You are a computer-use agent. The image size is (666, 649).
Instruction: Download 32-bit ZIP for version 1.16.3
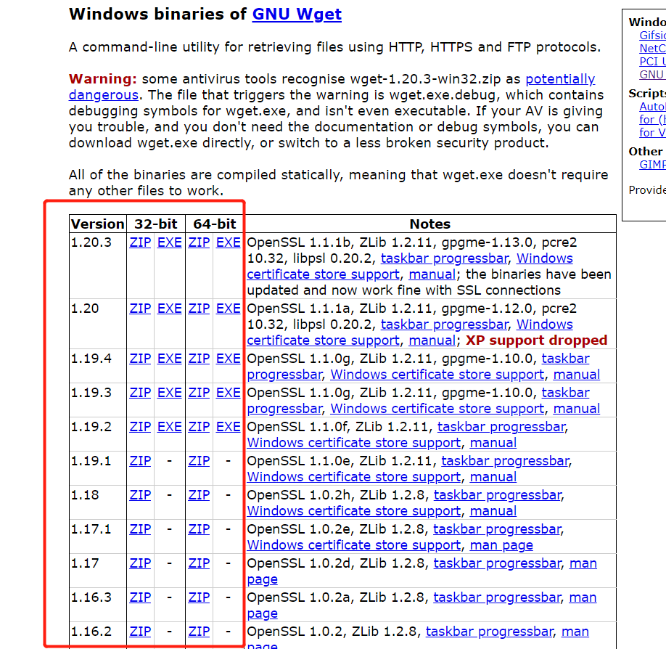pyautogui.click(x=140, y=597)
